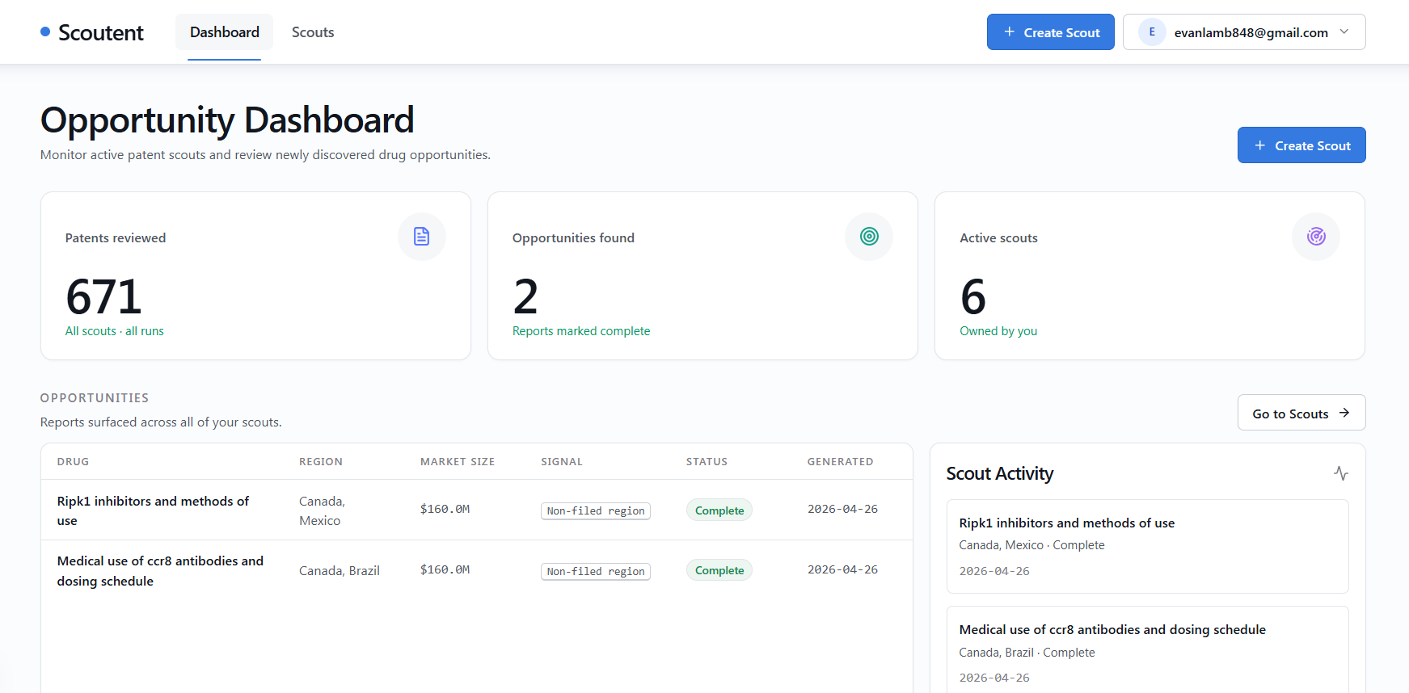Click the Patents reviewed document icon
The width and height of the screenshot is (1409, 693).
click(x=422, y=237)
